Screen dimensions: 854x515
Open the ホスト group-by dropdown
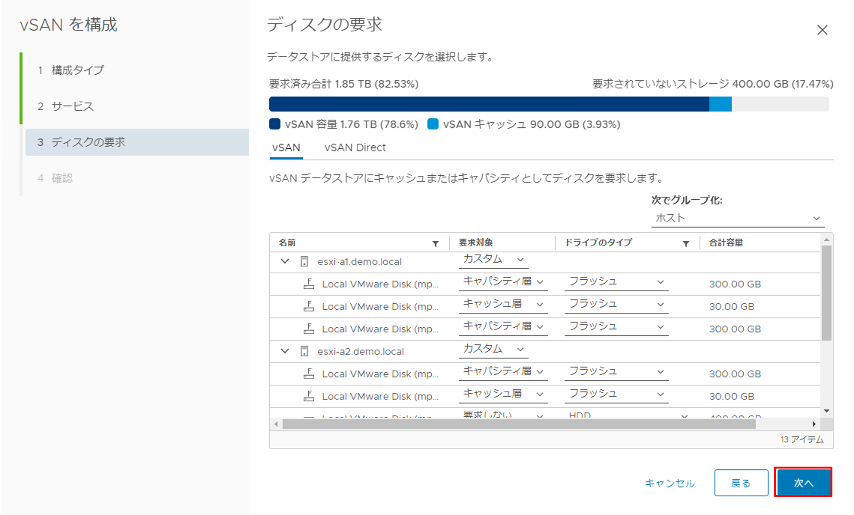[x=738, y=218]
